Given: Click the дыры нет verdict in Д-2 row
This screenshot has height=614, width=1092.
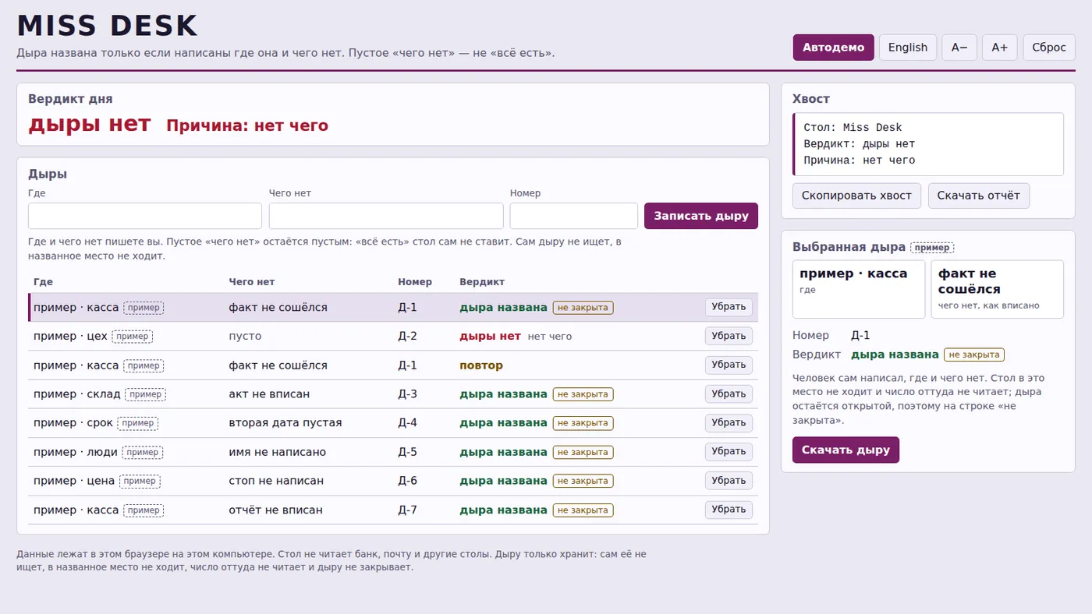Looking at the screenshot, I should [x=490, y=337].
